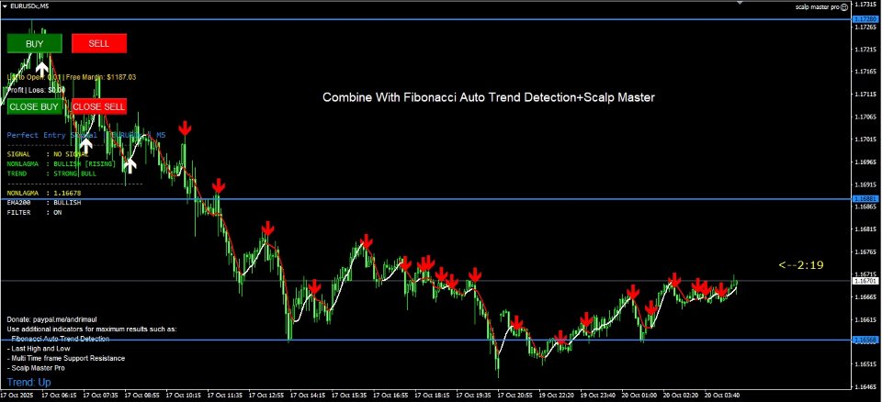Click the yellow '<--2:19' candle countdown
Image resolution: width=882 pixels, height=402 pixels.
point(801,265)
